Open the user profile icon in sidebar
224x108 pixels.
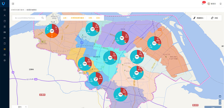point(5,15)
